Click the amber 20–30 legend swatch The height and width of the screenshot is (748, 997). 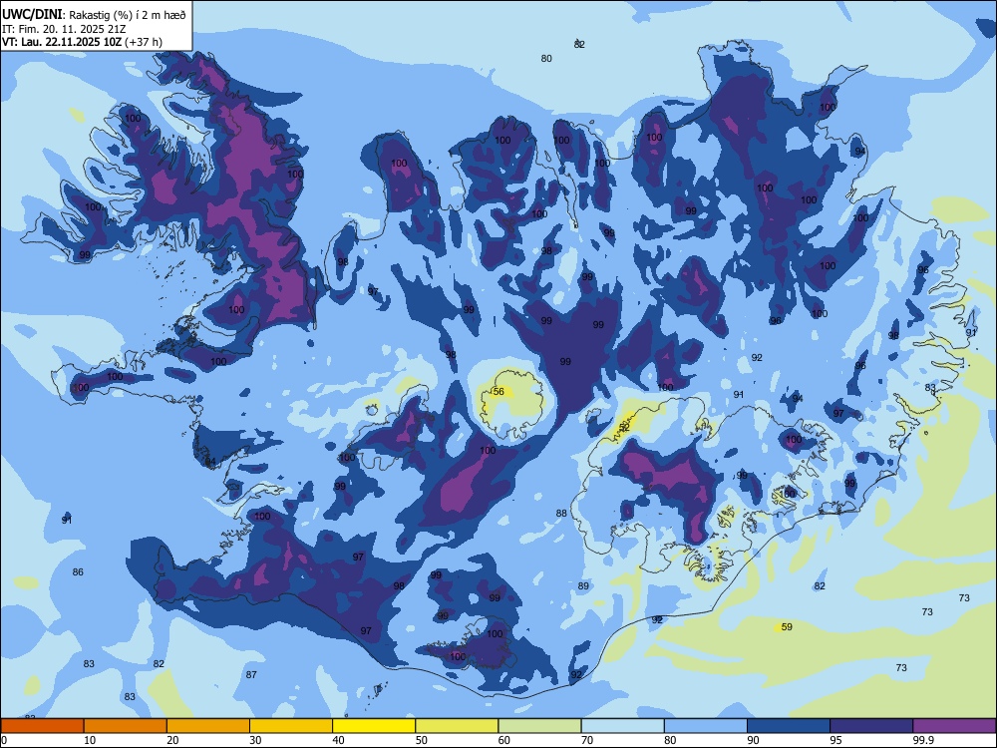(208, 726)
